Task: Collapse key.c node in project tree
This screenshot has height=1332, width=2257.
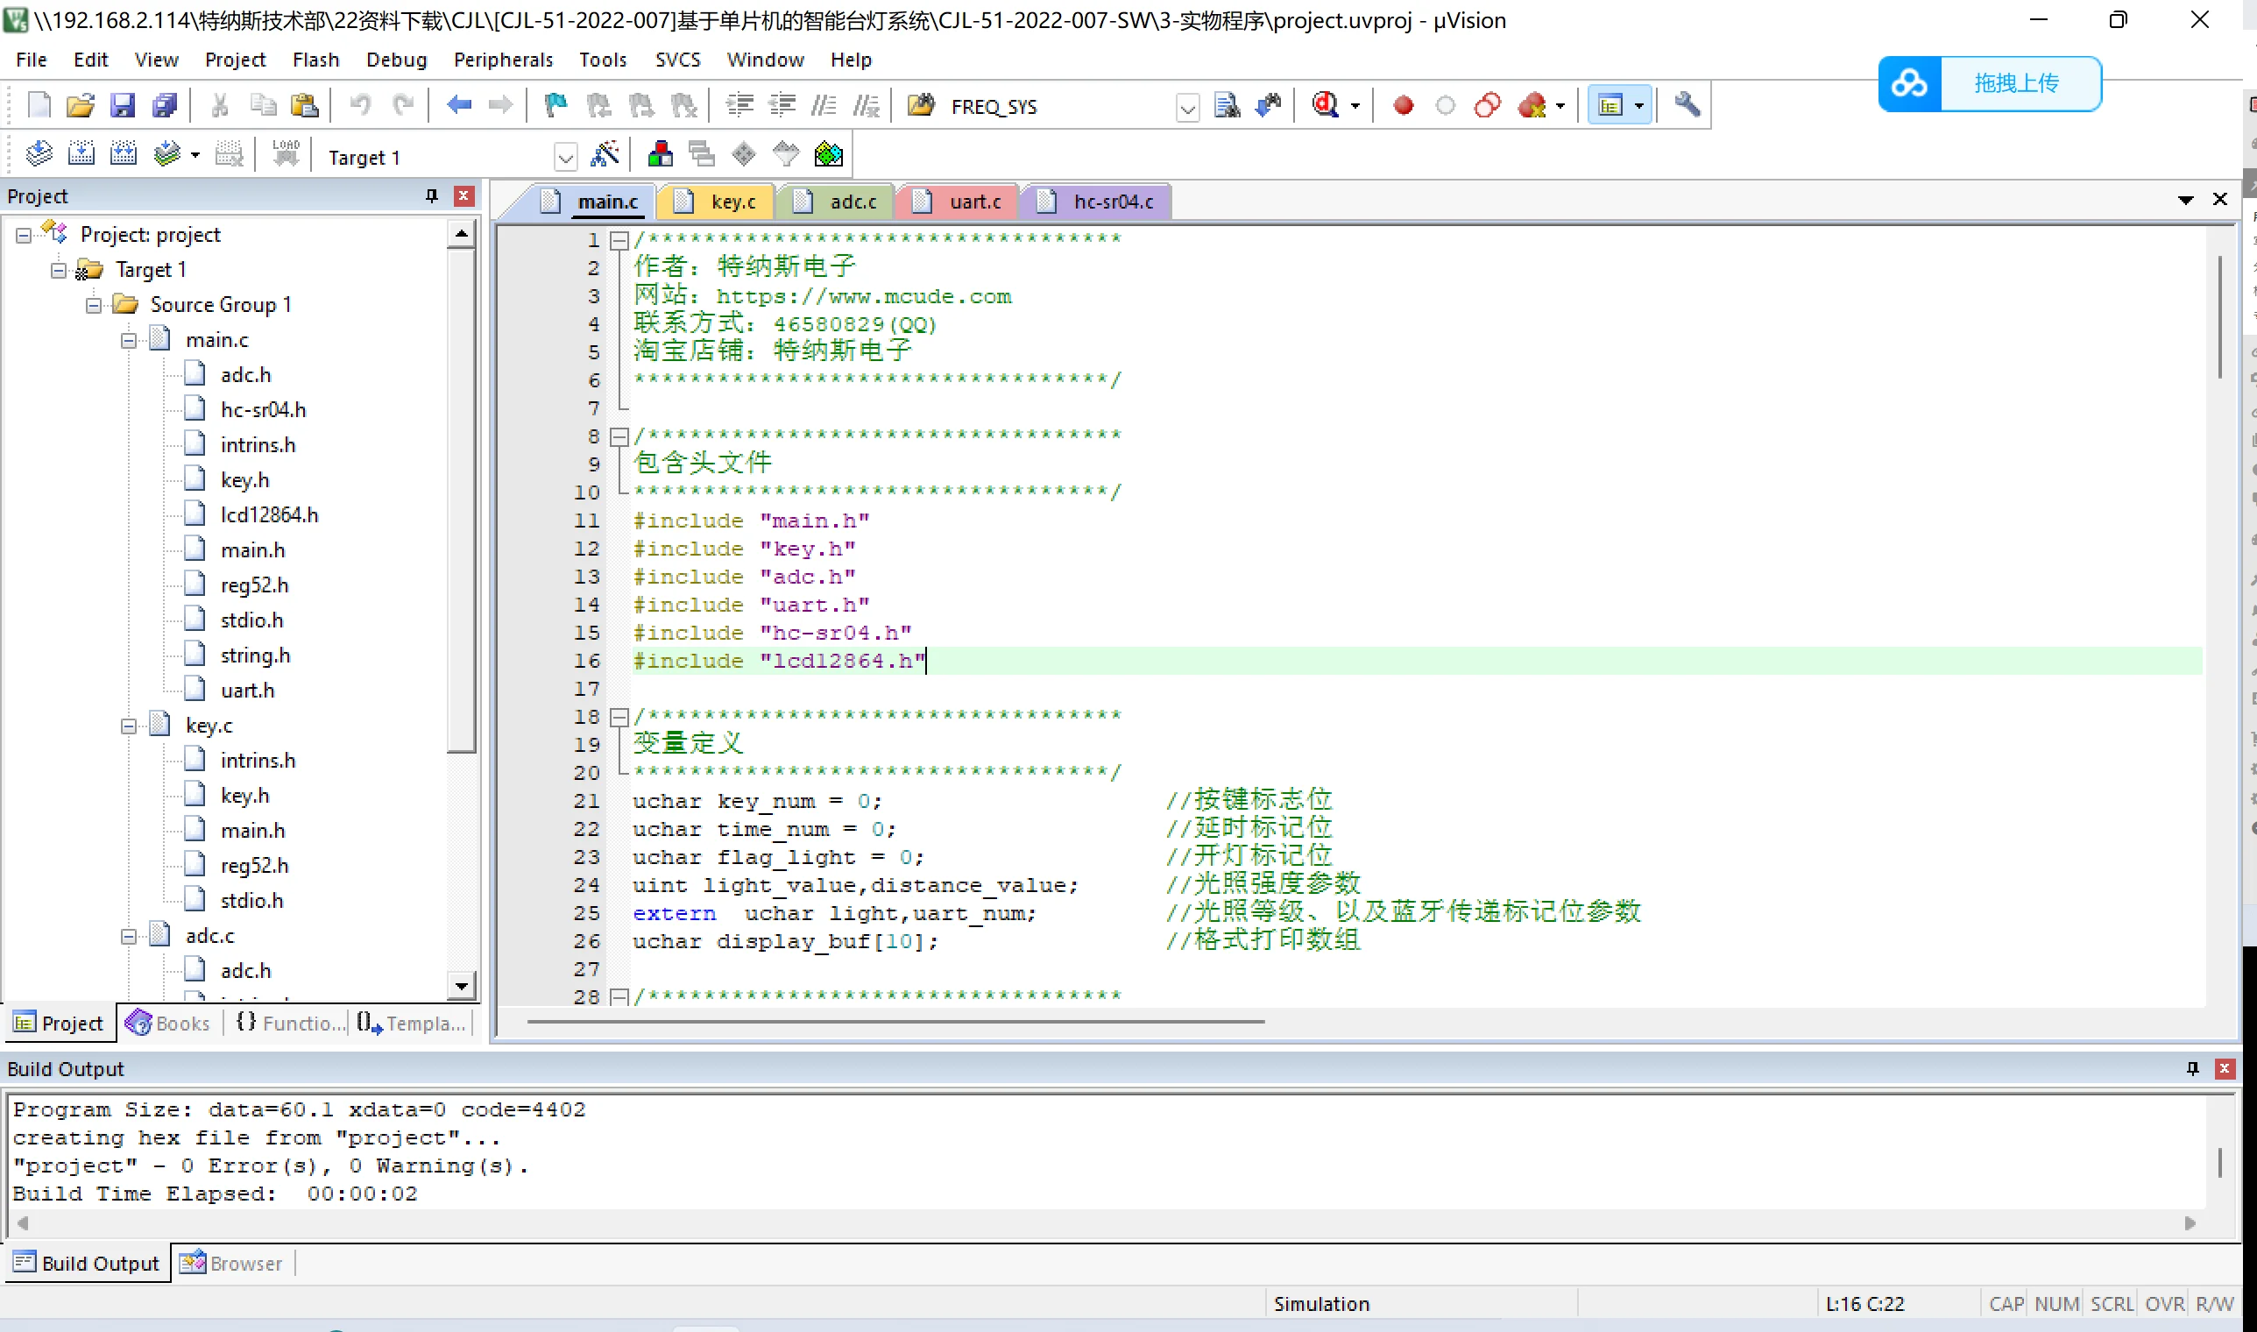Action: tap(129, 726)
